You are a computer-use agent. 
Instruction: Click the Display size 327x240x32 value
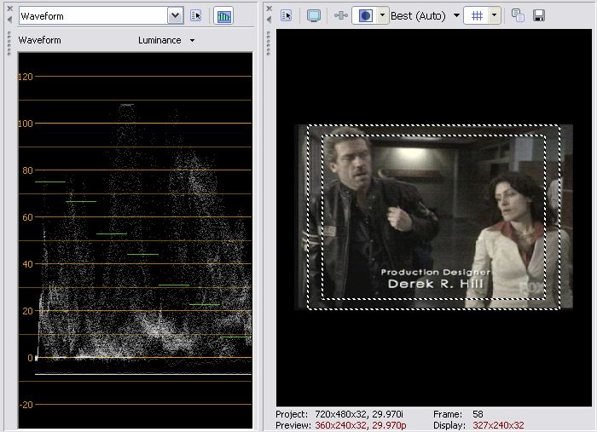tap(498, 425)
